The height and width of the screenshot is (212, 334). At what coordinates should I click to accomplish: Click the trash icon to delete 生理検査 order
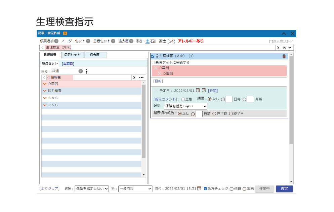point(284,56)
